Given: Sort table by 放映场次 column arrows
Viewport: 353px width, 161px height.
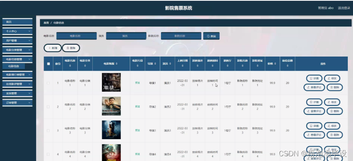Looking at the screenshot, I should click(198, 66).
